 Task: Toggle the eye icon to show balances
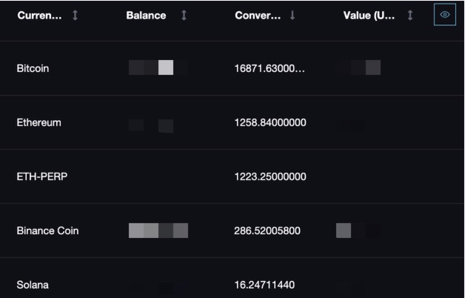(445, 16)
